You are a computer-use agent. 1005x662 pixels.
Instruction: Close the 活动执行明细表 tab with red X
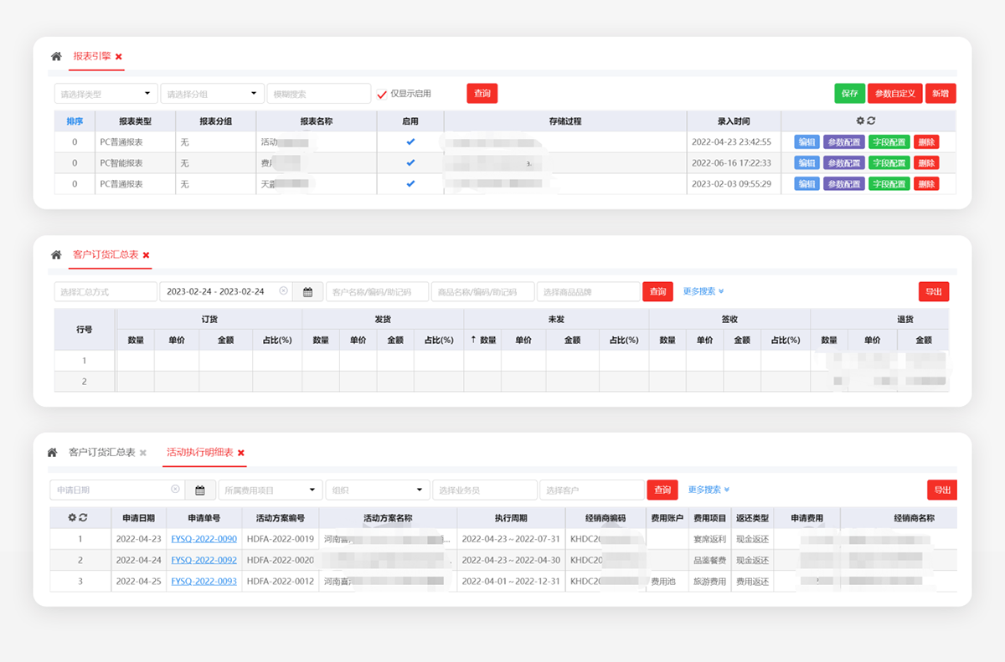241,453
